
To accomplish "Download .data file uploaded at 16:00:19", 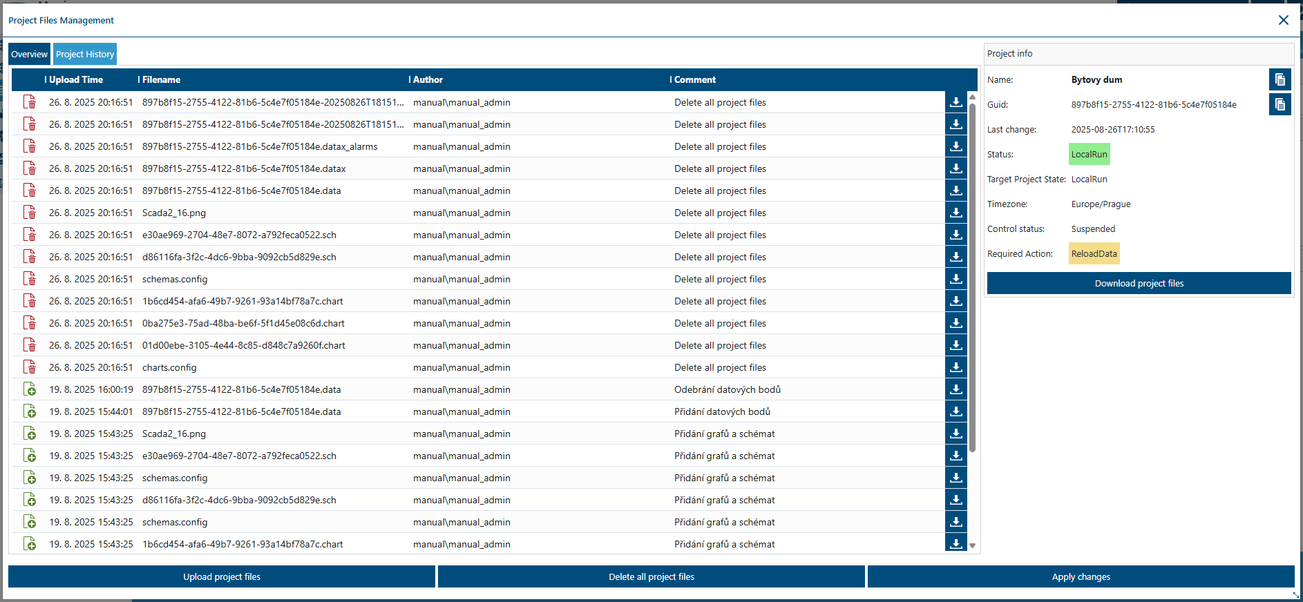I will pos(955,389).
